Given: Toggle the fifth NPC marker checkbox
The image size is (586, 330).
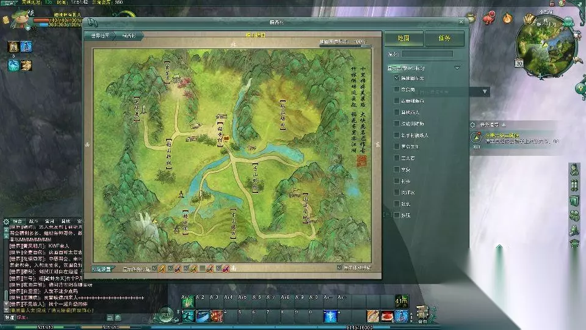Looking at the screenshot, I should [x=397, y=123].
